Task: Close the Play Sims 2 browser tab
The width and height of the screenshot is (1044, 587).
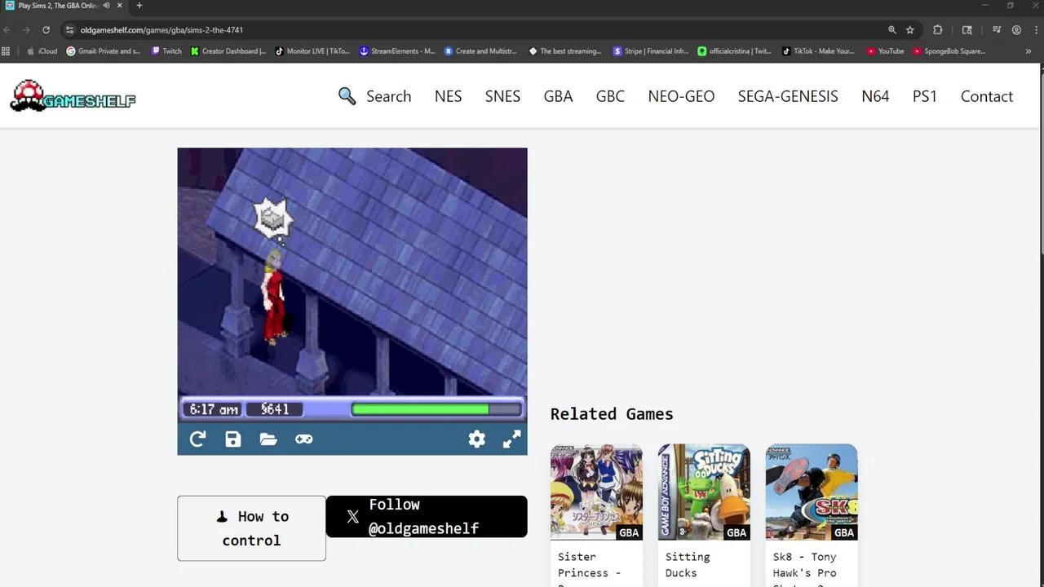Action: pos(120,6)
